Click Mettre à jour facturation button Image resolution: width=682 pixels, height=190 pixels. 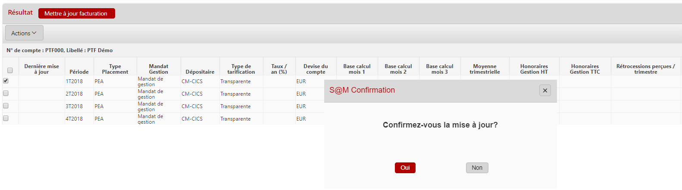point(76,13)
